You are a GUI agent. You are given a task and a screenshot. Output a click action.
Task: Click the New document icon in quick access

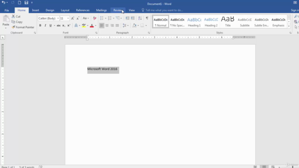tap(20, 2)
